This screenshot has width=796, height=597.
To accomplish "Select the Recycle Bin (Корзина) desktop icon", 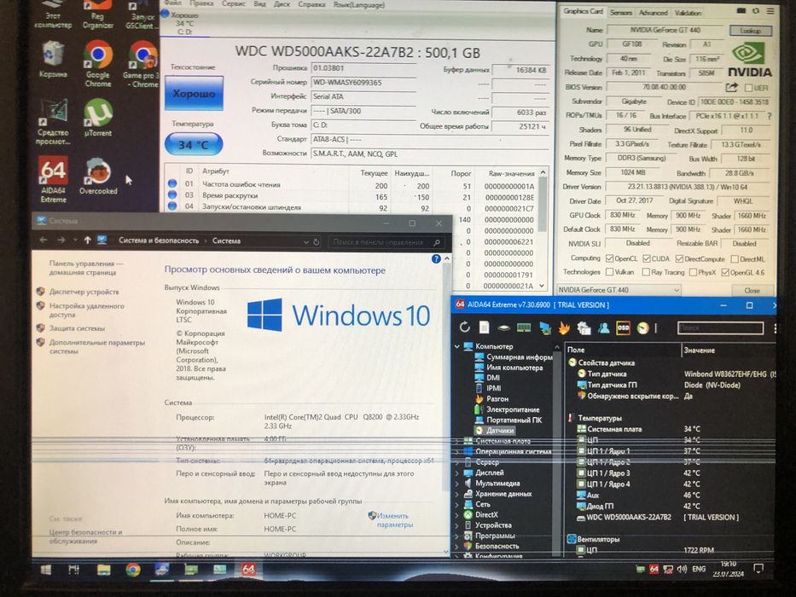I will 53,60.
